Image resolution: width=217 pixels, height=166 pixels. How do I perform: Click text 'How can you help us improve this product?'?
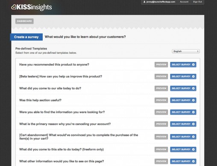[x=70, y=76]
